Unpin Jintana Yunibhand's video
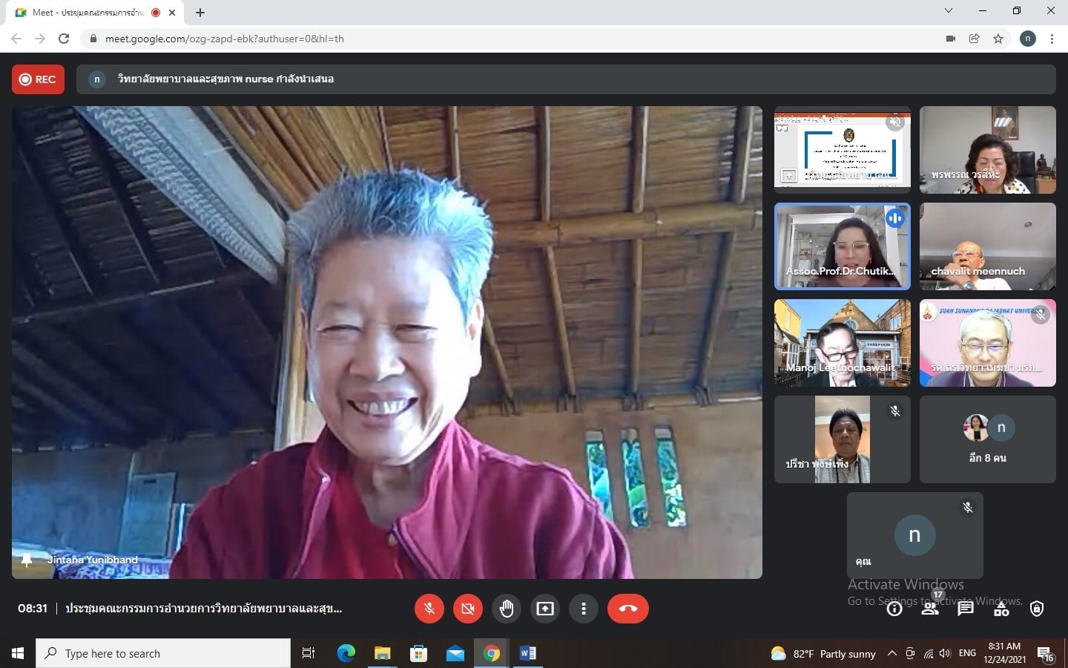The width and height of the screenshot is (1068, 668). 27,560
